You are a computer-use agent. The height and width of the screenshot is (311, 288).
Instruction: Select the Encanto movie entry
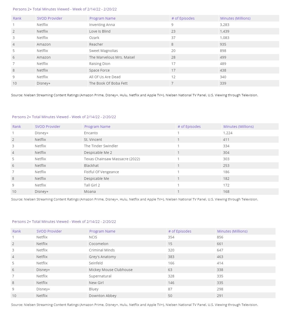(91, 133)
